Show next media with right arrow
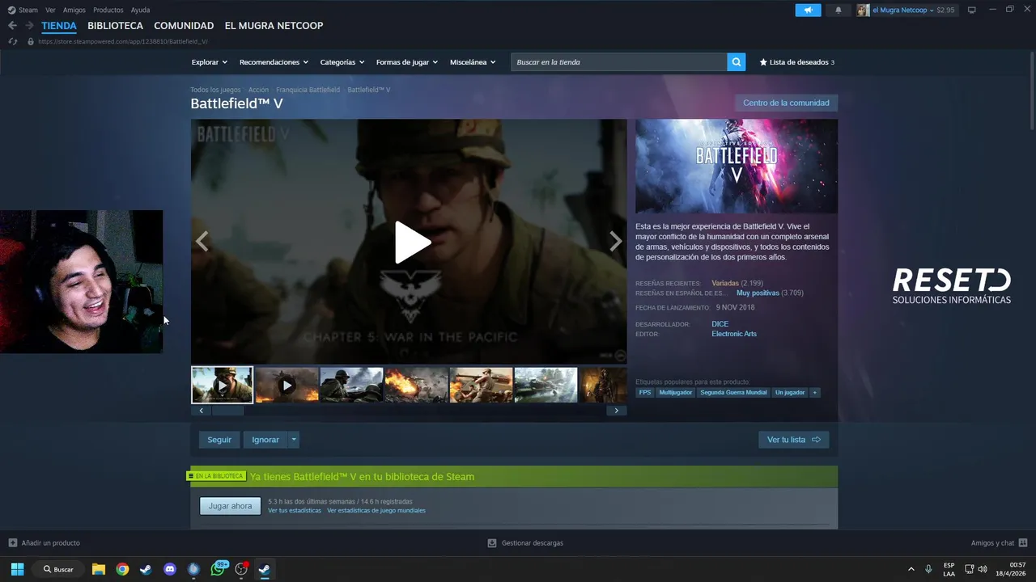Screen dimensions: 1036x582 (x=616, y=241)
